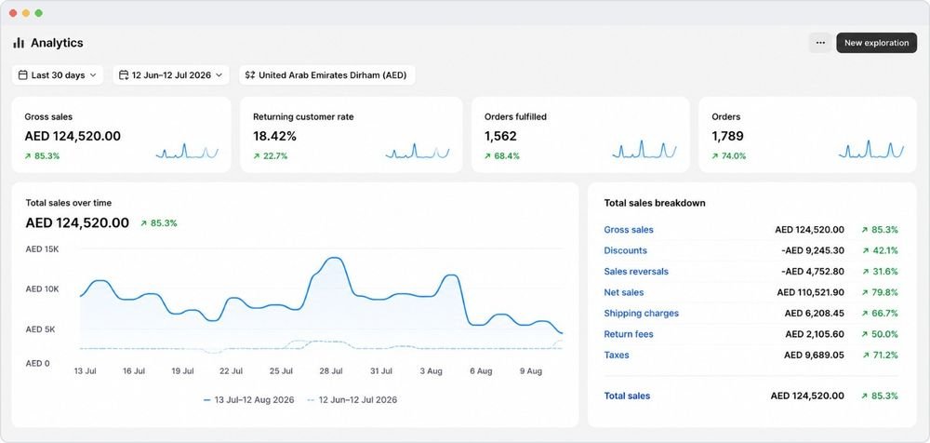Viewport: 930px width, 443px height.
Task: Click the AED 10K y-axis label
Action: pyautogui.click(x=42, y=289)
